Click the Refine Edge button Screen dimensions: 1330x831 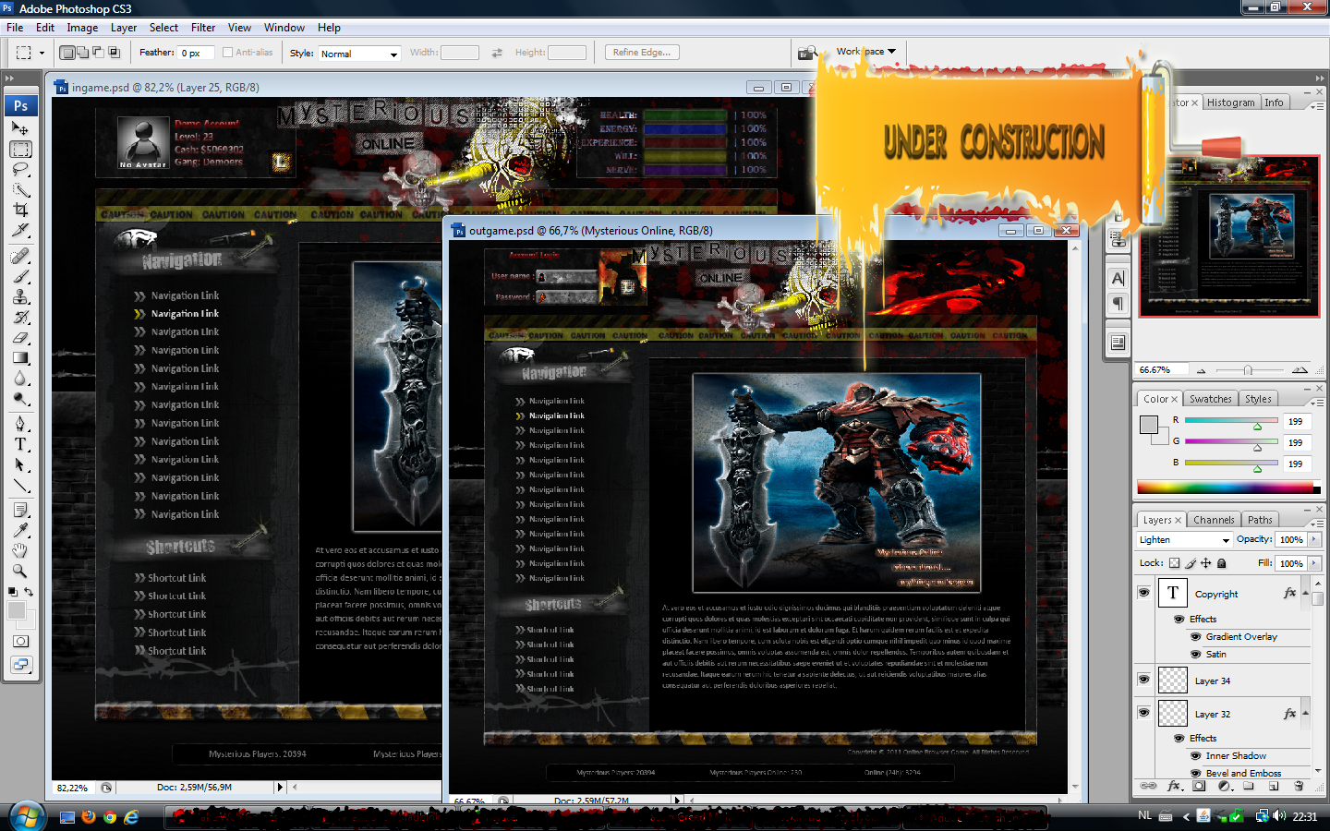[643, 53]
